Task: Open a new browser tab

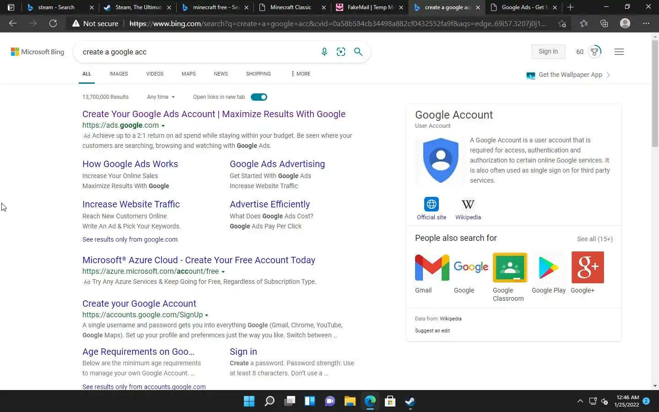Action: 570,7
